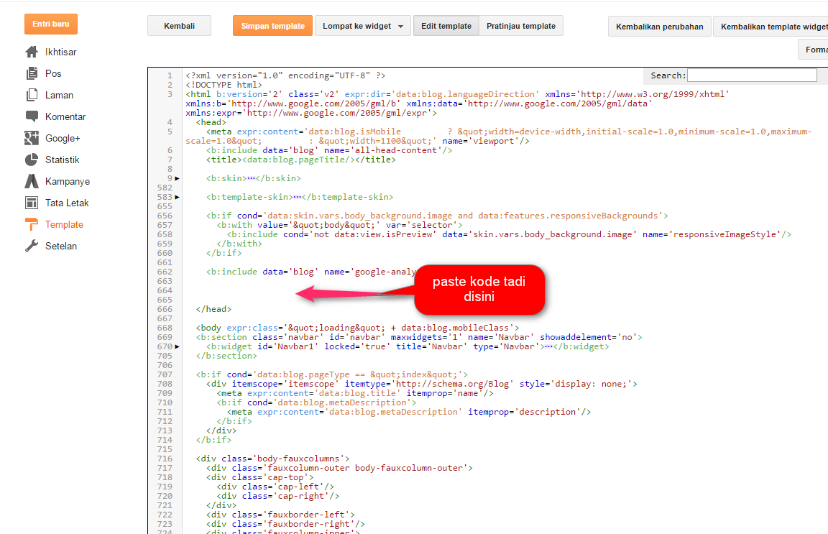Click the b:with value selector line
The width and height of the screenshot is (828, 534).
(339, 225)
